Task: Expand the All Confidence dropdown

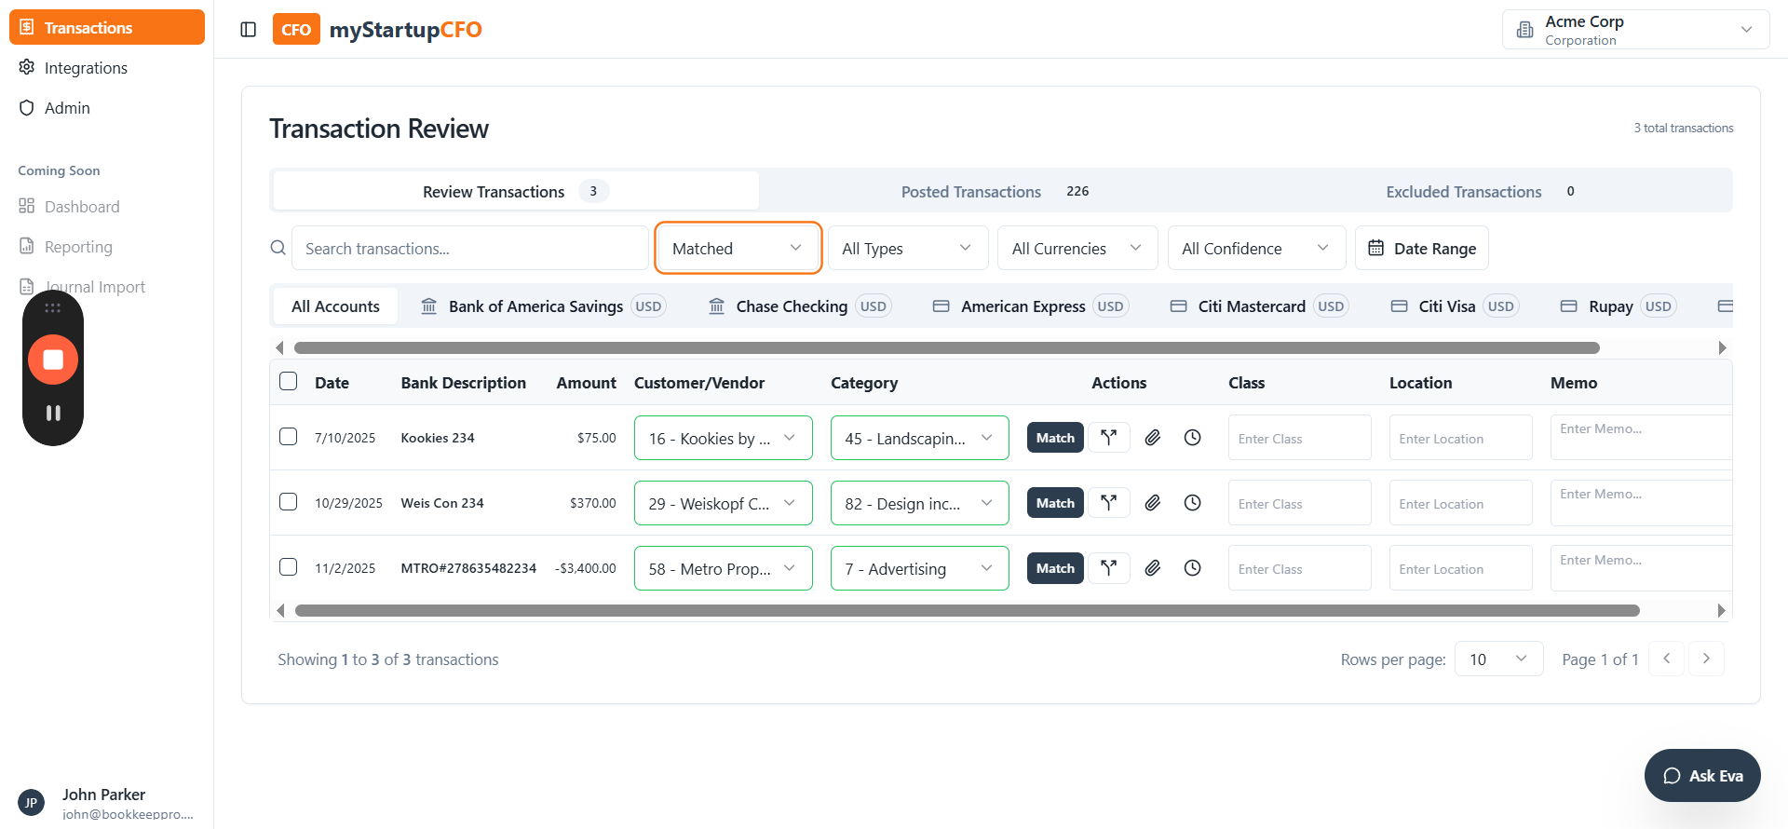Action: pyautogui.click(x=1255, y=248)
